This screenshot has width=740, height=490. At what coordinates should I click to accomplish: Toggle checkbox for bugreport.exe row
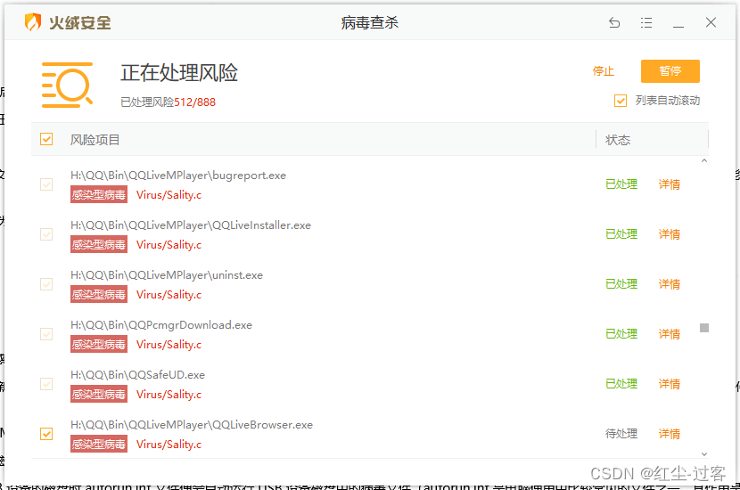point(46,184)
